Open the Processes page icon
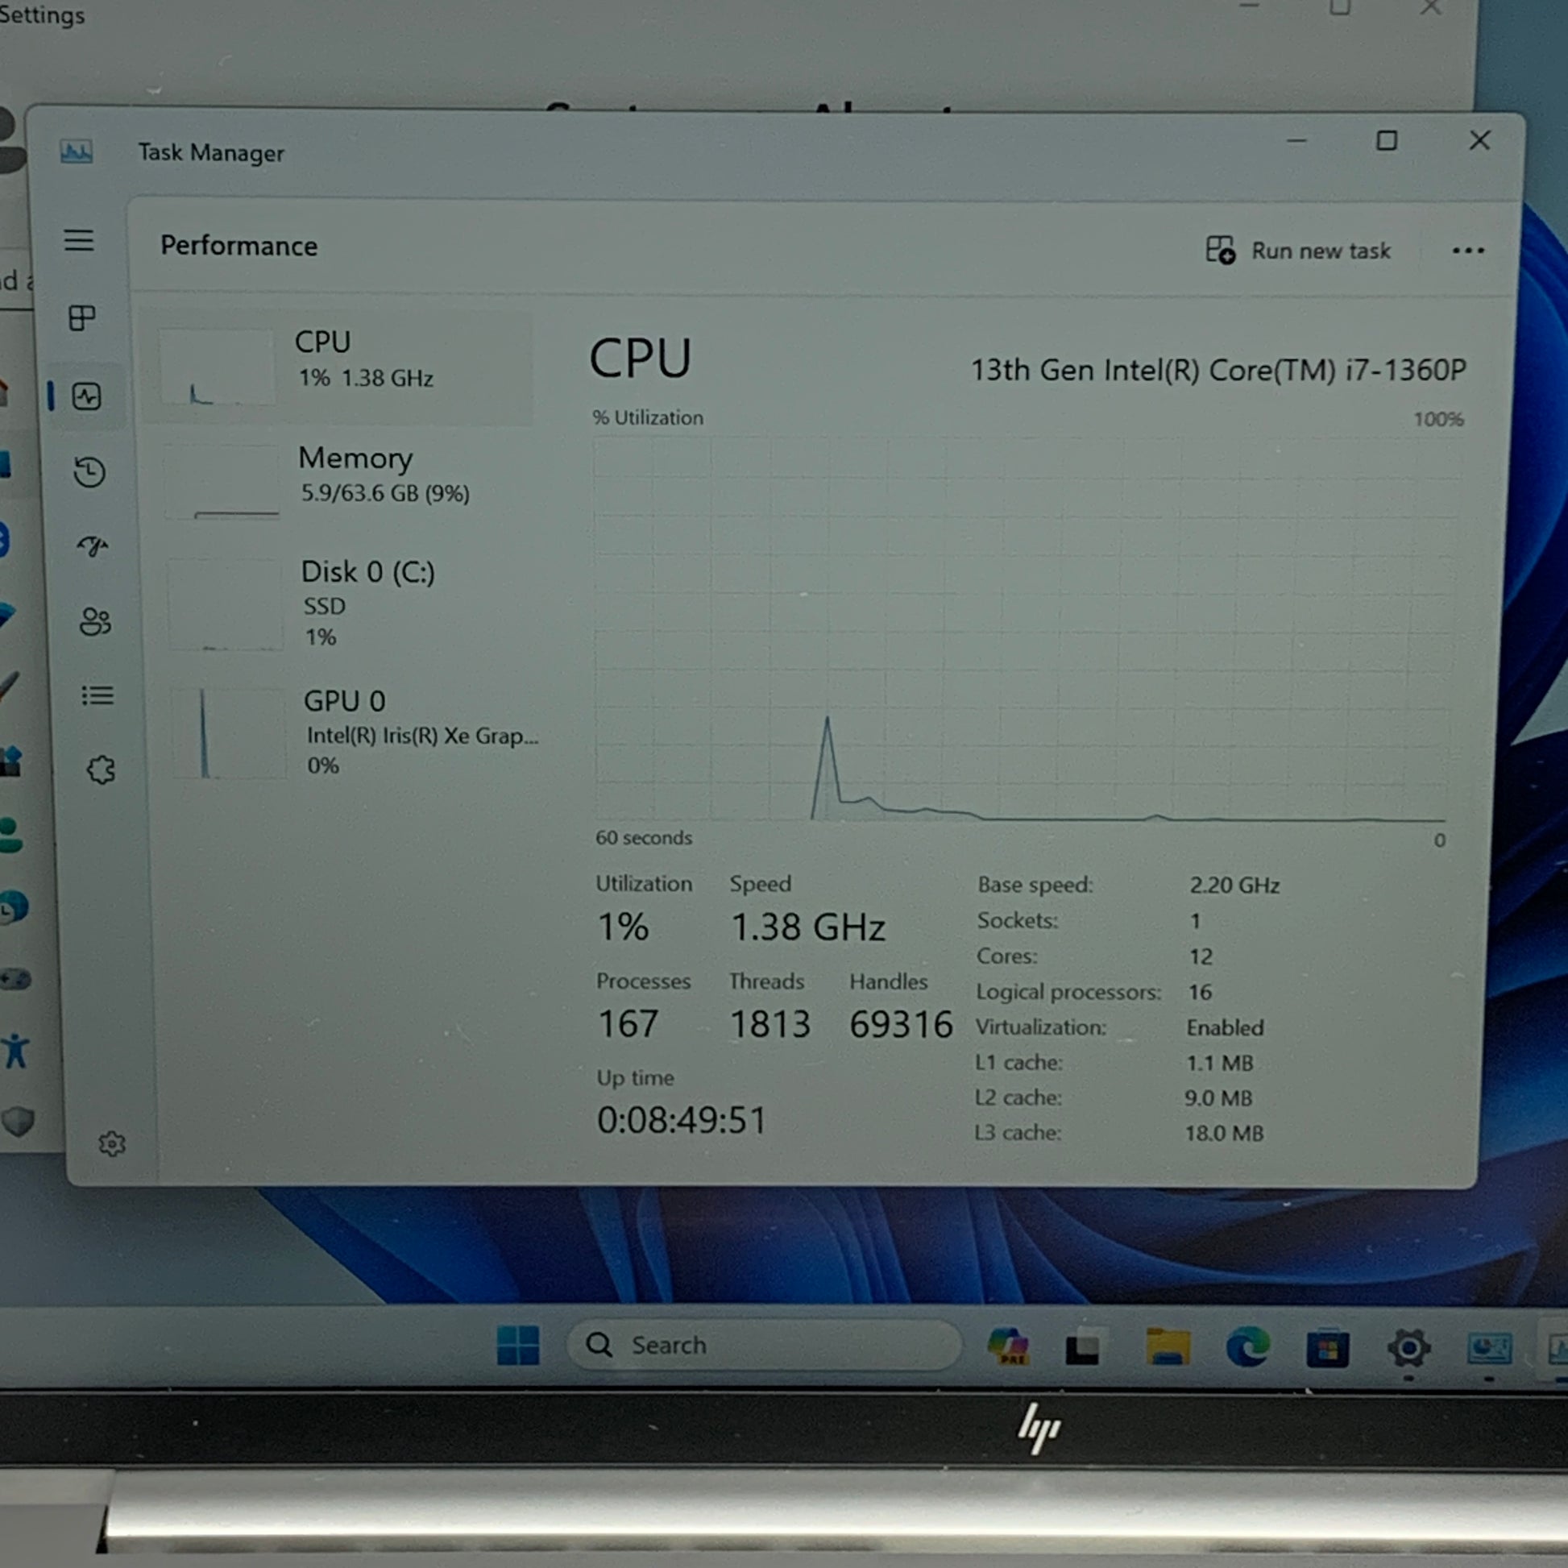1568x1568 pixels. coord(82,317)
